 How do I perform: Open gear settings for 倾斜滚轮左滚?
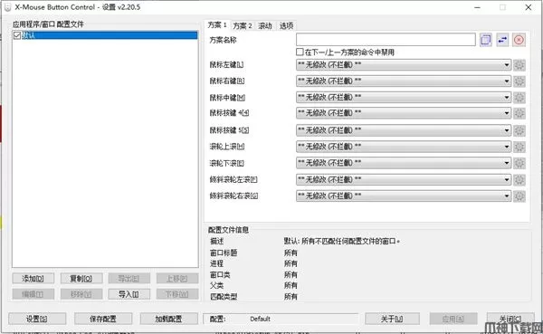[519, 179]
